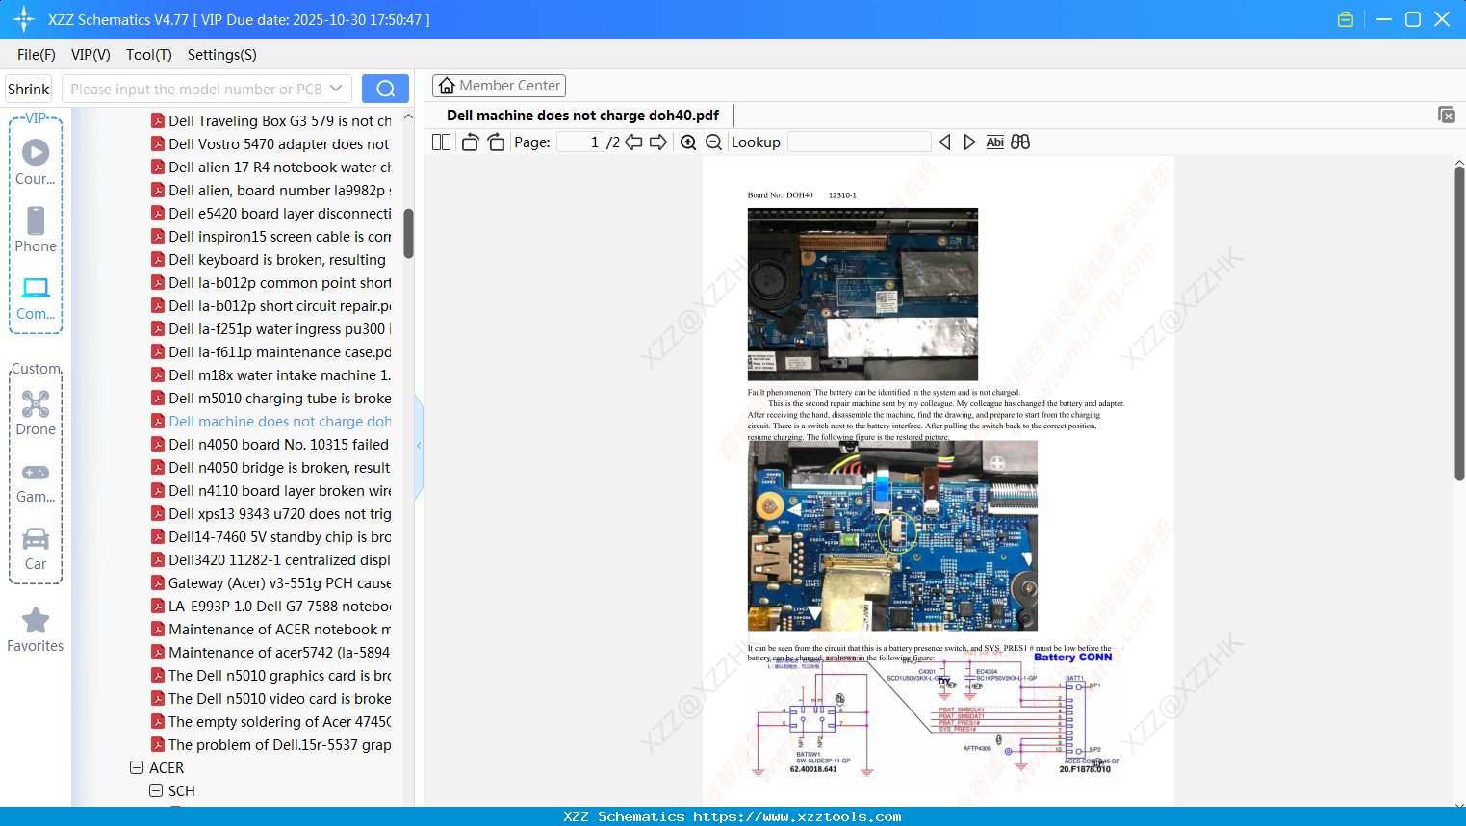Screen dimensions: 1466x826
Task: Click the model number search field
Action: pyautogui.click(x=196, y=89)
